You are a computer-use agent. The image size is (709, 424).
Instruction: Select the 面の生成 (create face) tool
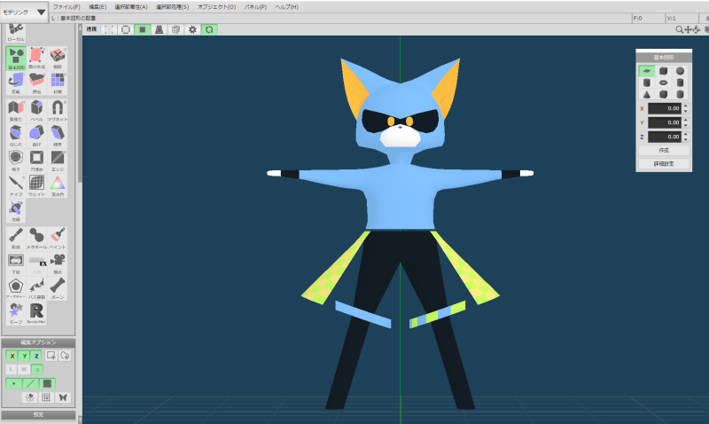36,58
